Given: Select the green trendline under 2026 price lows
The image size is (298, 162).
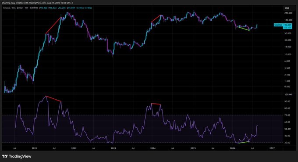Looking at the screenshot, I should (x=244, y=29).
